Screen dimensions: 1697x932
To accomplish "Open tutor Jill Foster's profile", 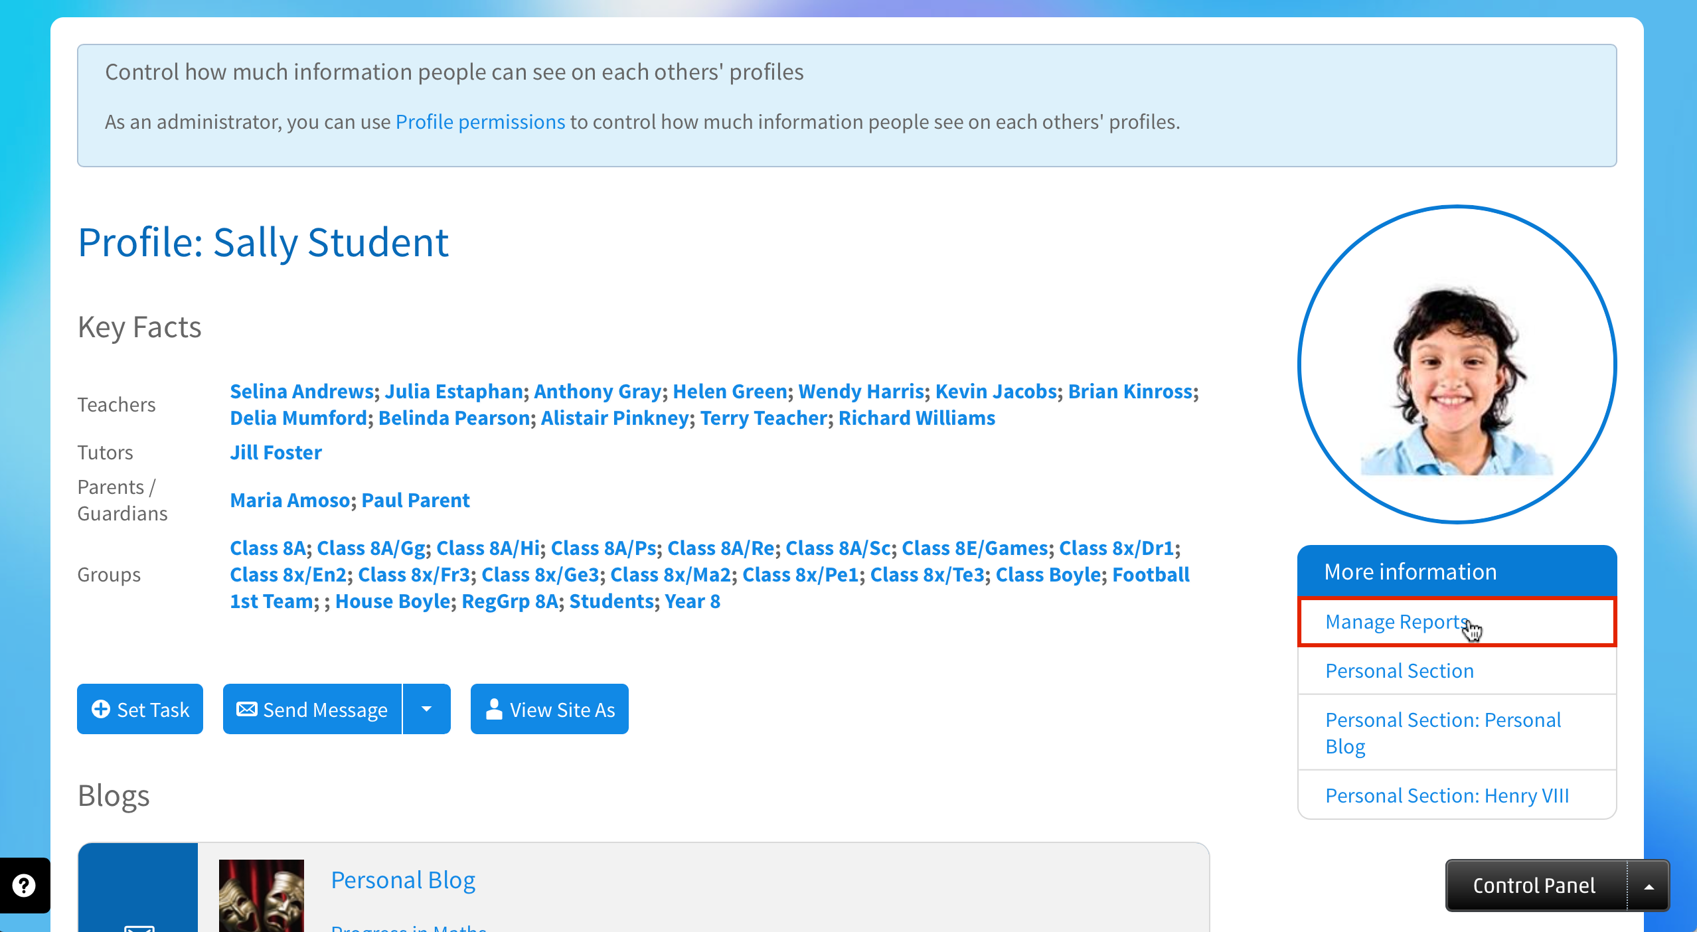I will pos(276,452).
